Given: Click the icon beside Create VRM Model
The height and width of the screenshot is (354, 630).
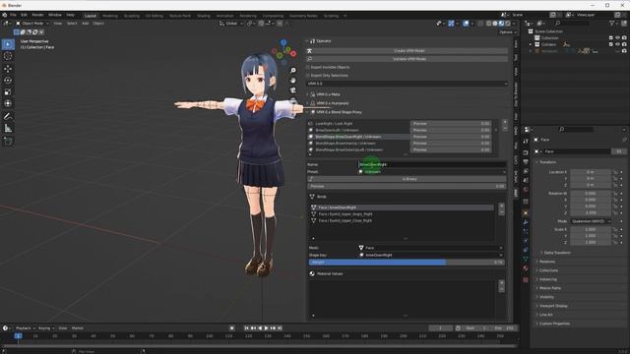Looking at the screenshot, I should point(309,51).
